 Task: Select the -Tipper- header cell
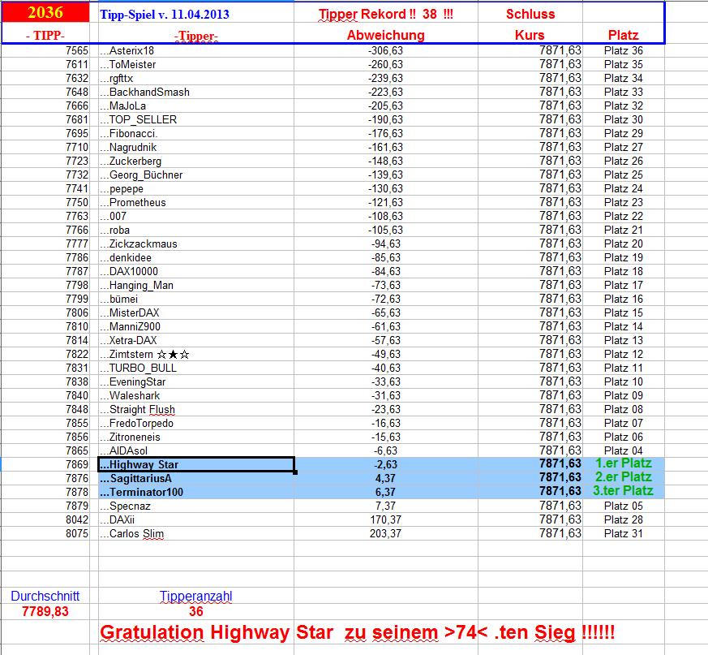point(196,37)
